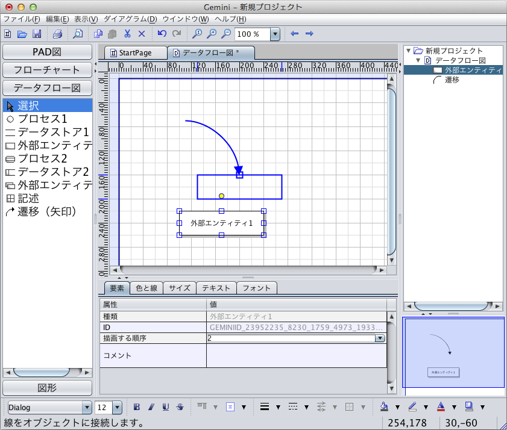The height and width of the screenshot is (430, 507).
Task: Open the font size dropdown
Action: 117,407
